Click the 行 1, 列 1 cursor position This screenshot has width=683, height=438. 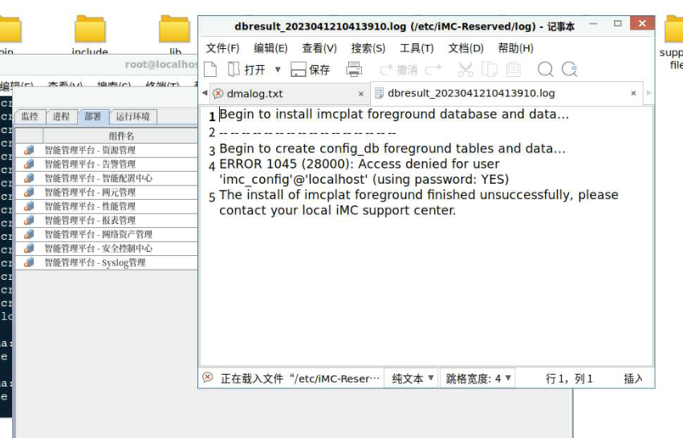coord(569,379)
